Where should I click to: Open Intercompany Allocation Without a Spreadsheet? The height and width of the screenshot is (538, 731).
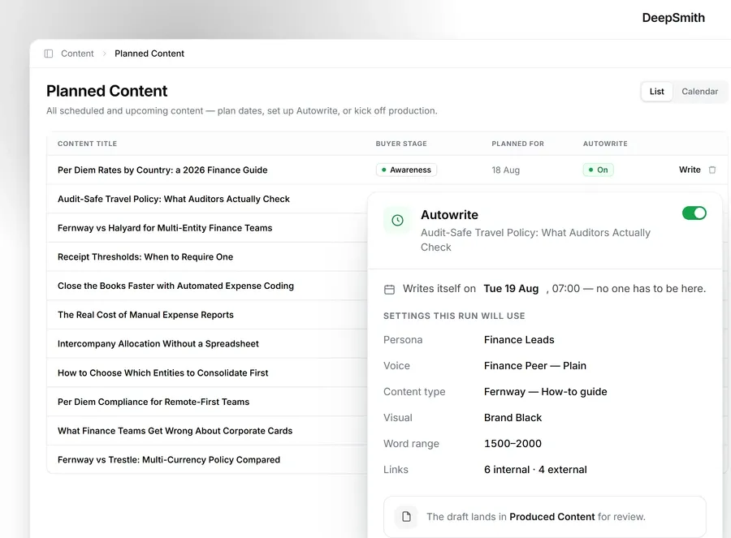pyautogui.click(x=158, y=344)
